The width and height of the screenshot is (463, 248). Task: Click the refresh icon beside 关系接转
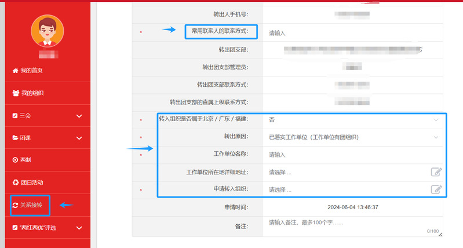(x=16, y=205)
